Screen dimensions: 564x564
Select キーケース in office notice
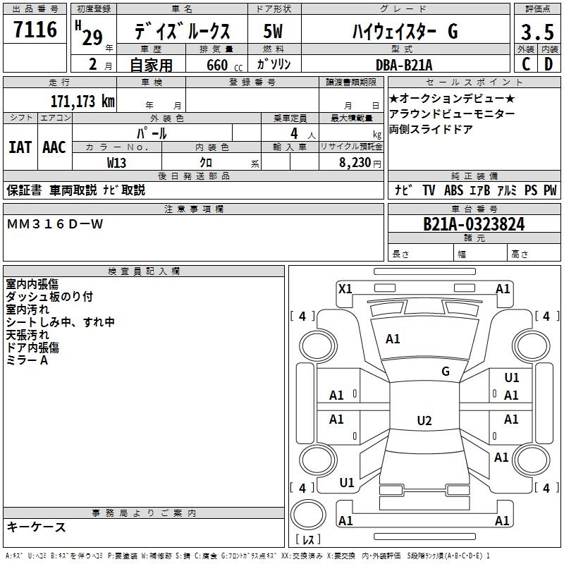[x=37, y=527]
